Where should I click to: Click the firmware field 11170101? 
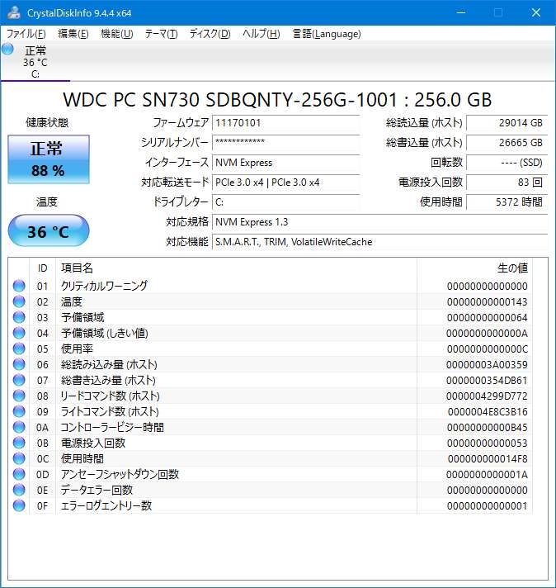pyautogui.click(x=286, y=122)
